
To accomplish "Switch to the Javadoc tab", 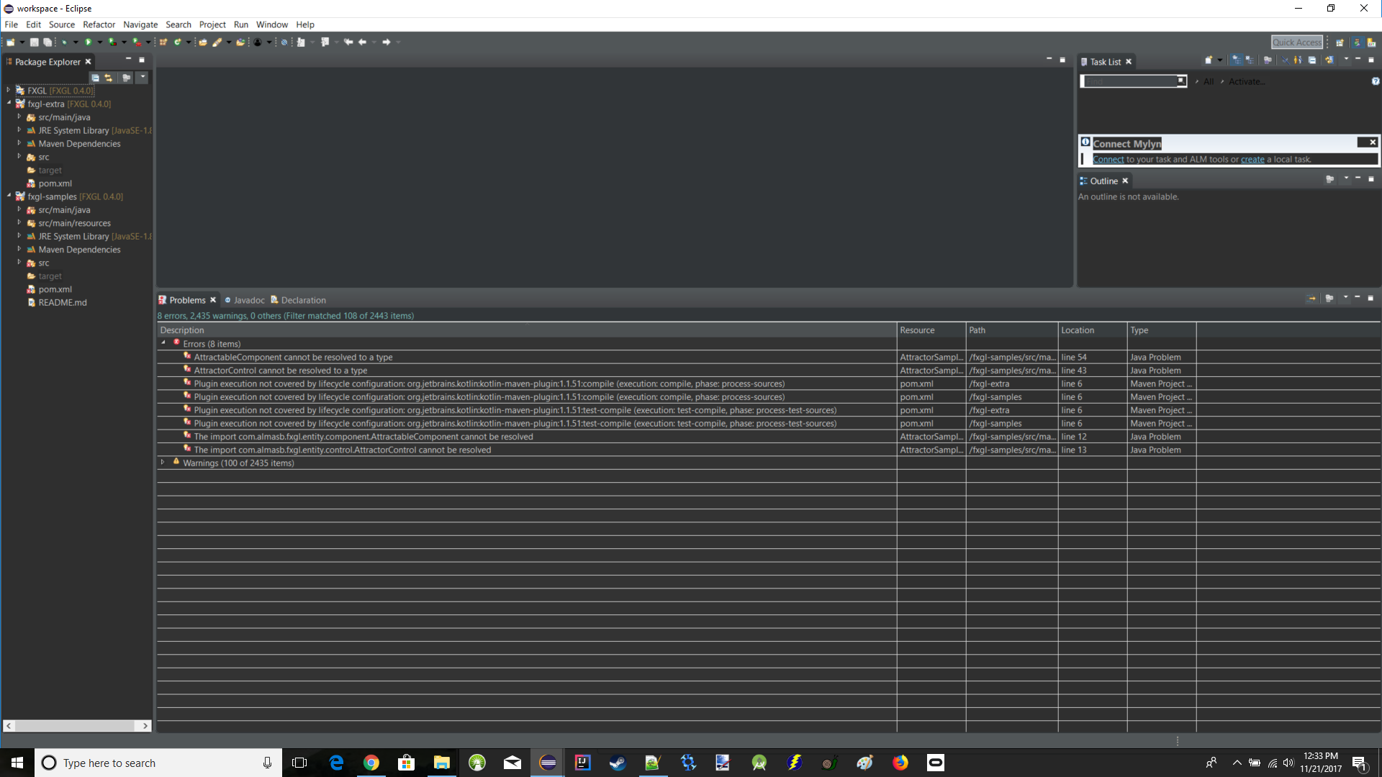I will click(x=249, y=300).
